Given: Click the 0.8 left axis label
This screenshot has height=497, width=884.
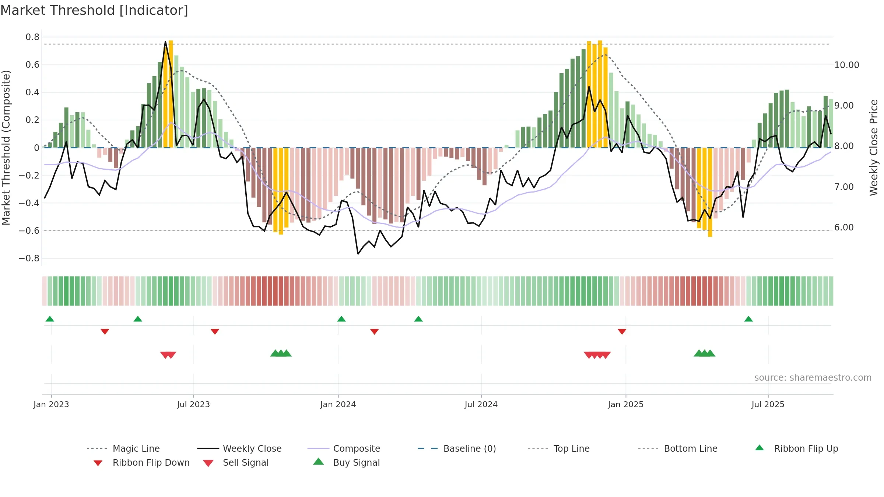Looking at the screenshot, I should [32, 37].
